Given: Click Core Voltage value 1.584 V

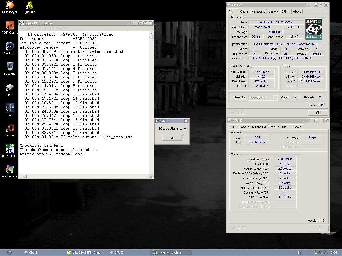Looking at the screenshot, I should (294, 37).
